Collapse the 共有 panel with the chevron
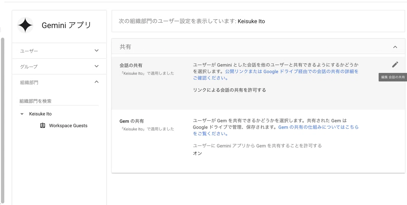Image resolution: width=407 pixels, height=205 pixels. [x=395, y=47]
